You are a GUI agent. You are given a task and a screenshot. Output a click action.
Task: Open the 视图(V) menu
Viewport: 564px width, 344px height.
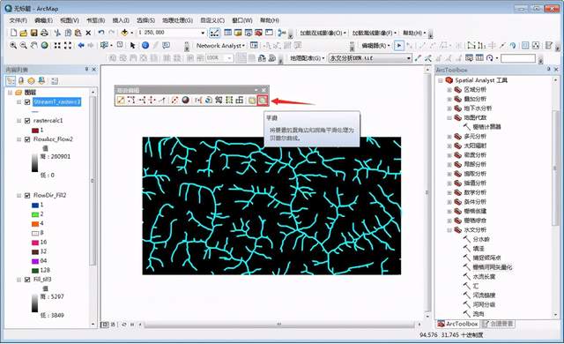(70, 20)
